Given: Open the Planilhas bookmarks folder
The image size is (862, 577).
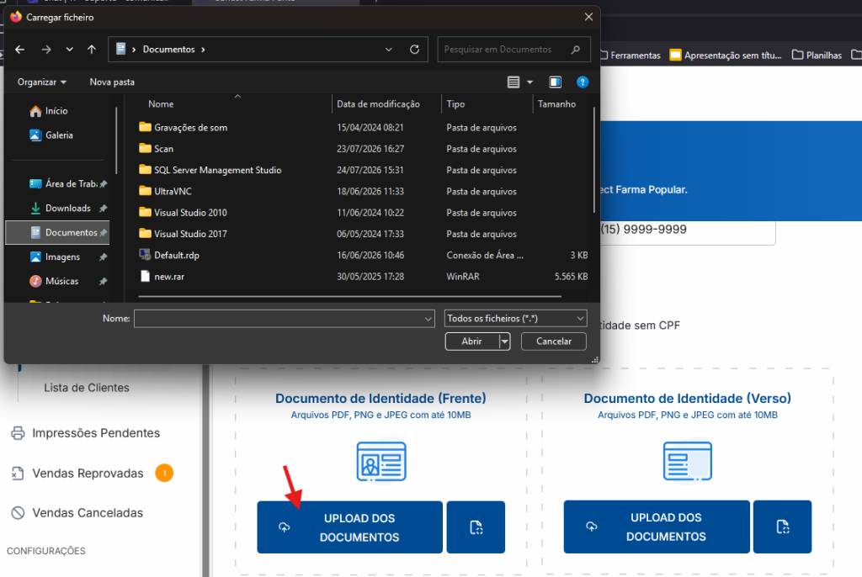Looking at the screenshot, I should tap(817, 55).
